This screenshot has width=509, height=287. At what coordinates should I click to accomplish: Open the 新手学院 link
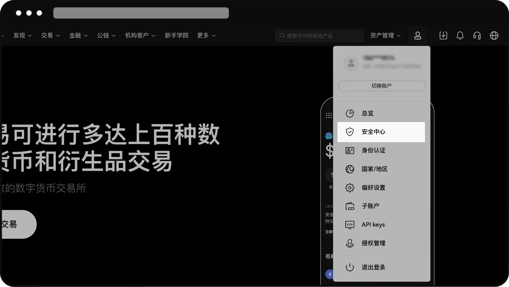176,36
